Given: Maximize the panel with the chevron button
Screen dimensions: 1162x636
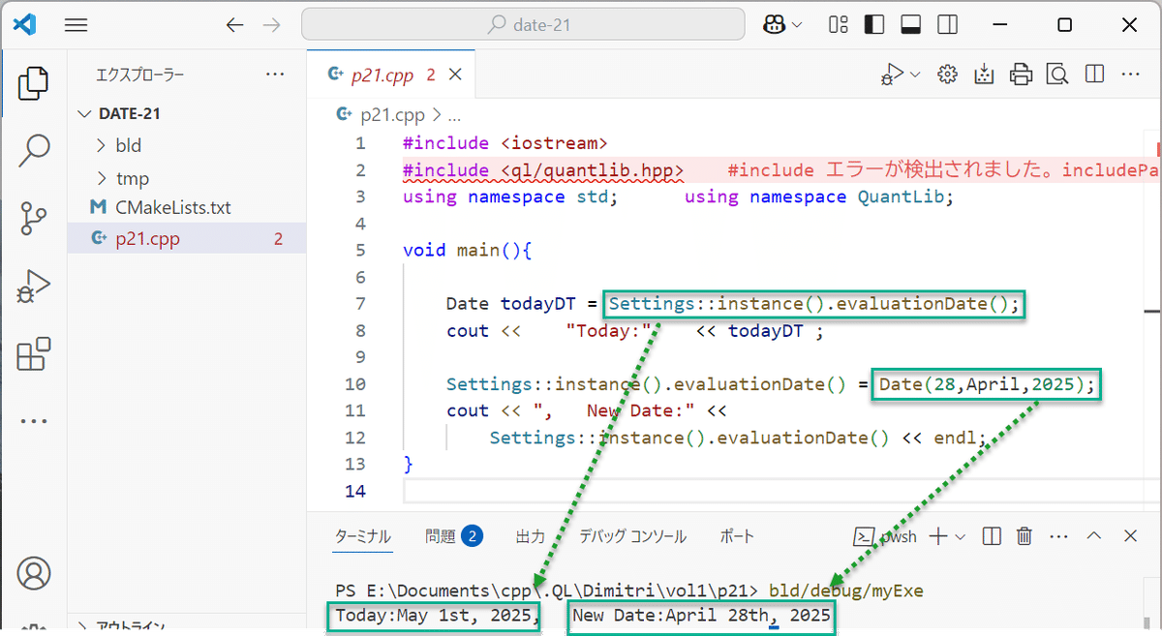Looking at the screenshot, I should (x=1093, y=535).
